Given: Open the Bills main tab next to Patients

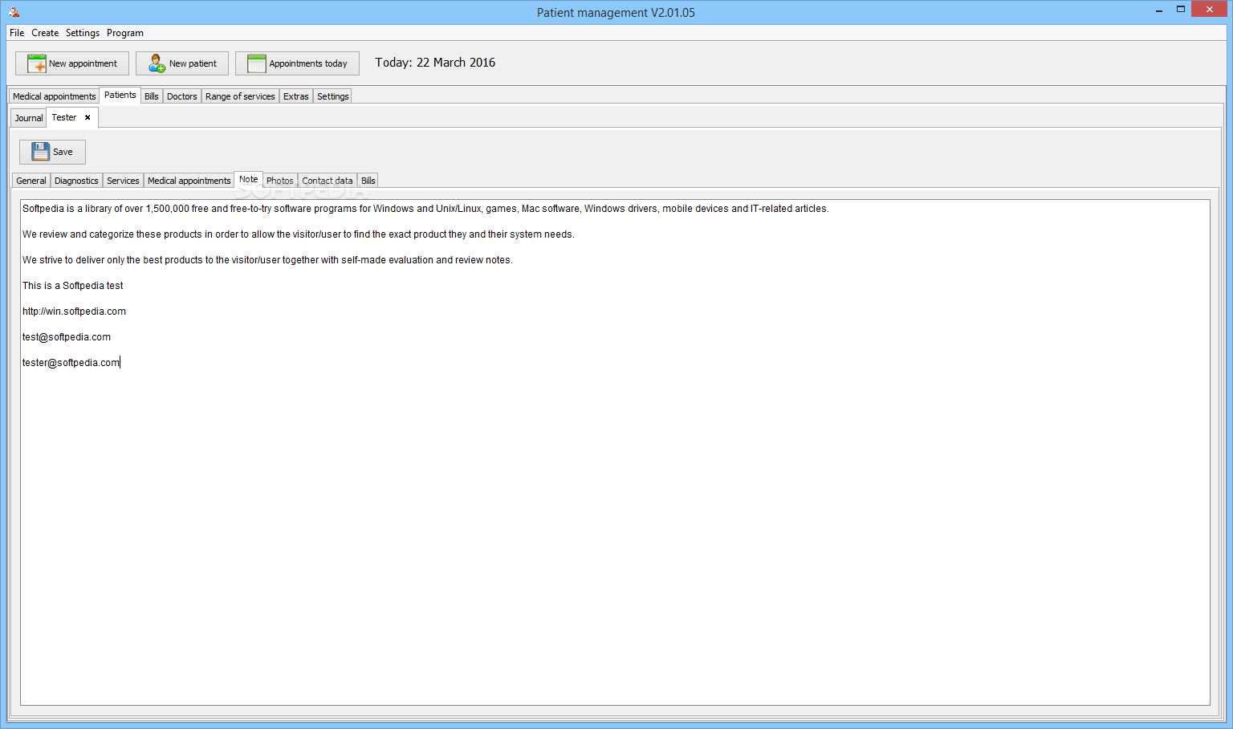Looking at the screenshot, I should click(x=152, y=96).
